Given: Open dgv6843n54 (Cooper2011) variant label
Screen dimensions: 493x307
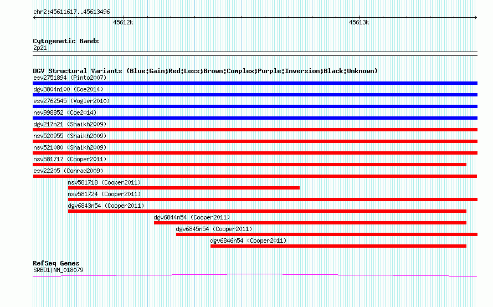Looking at the screenshot, I should coord(106,206).
